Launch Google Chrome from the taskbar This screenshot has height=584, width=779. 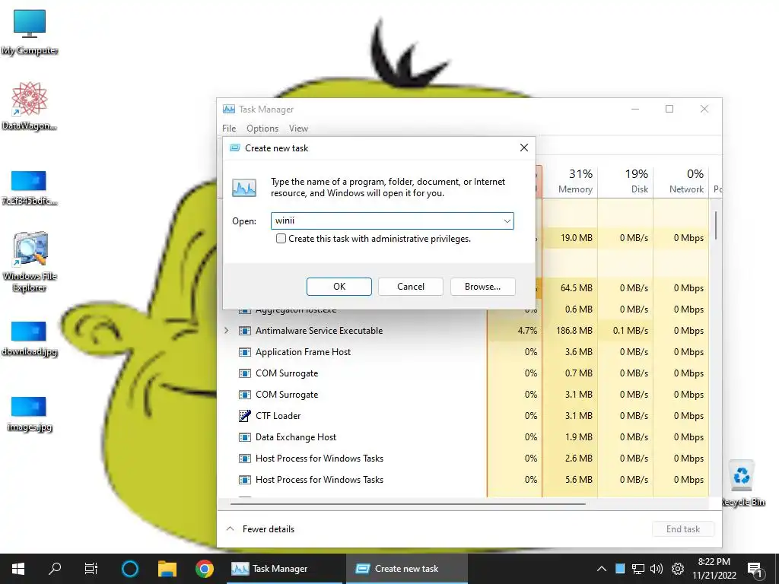[x=204, y=569]
